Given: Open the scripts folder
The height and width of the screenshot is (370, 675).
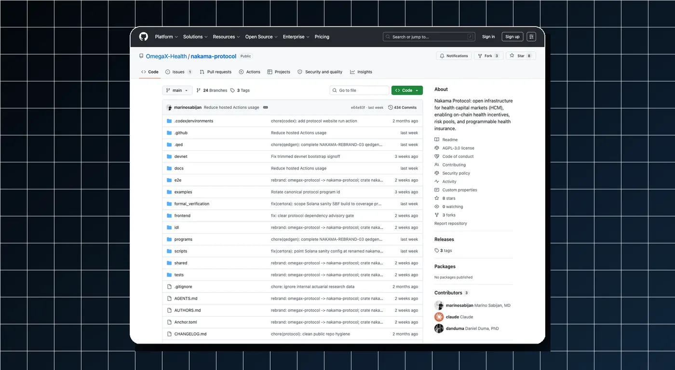Looking at the screenshot, I should tap(181, 251).
